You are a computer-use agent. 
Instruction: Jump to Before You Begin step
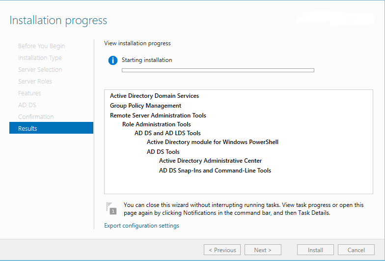[x=41, y=46]
